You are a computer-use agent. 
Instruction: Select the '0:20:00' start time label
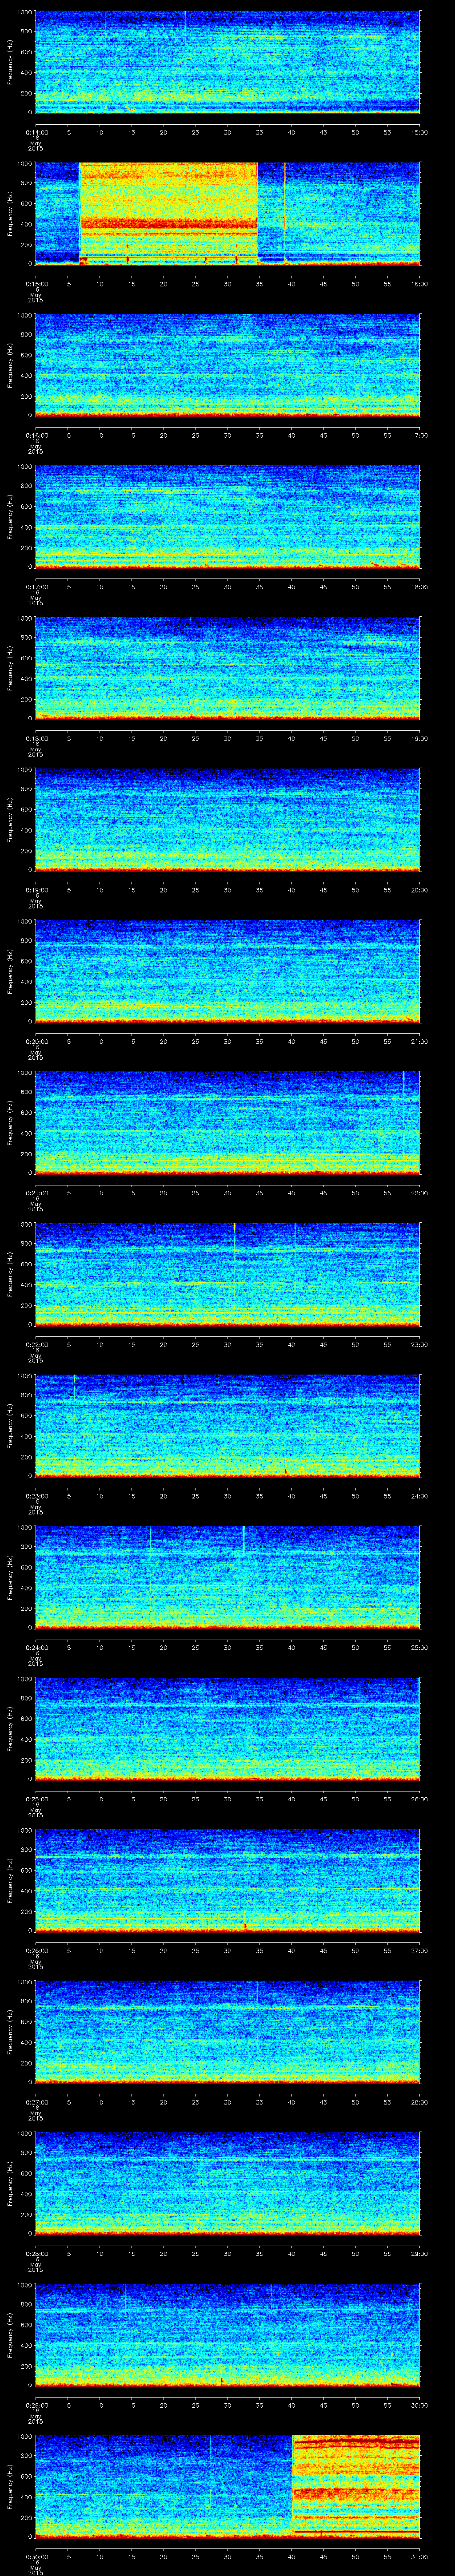(x=37, y=1041)
